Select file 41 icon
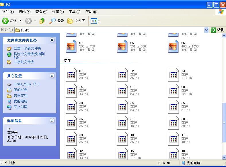 (173, 139)
